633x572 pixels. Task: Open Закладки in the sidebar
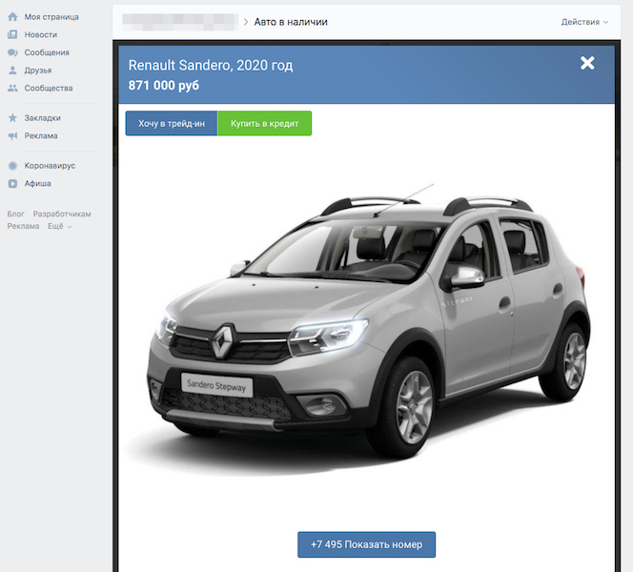pyautogui.click(x=42, y=118)
